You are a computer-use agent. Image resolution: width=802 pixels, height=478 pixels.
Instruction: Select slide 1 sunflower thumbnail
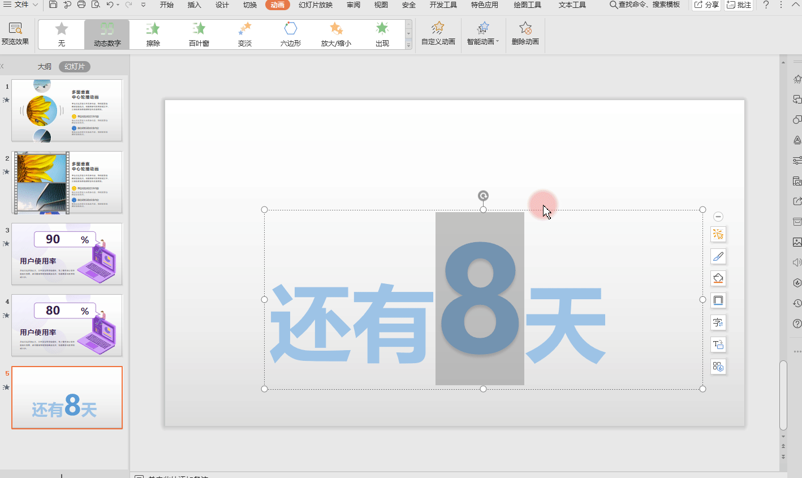click(67, 110)
